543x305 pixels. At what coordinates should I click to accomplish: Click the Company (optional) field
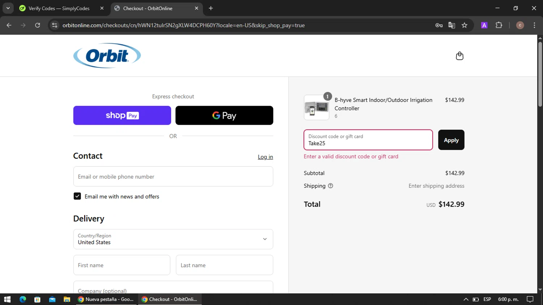tap(173, 288)
